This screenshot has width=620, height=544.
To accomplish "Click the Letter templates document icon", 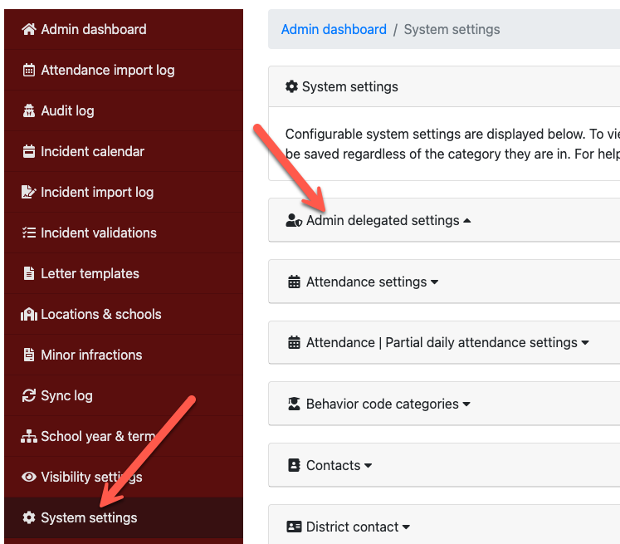I will (29, 274).
